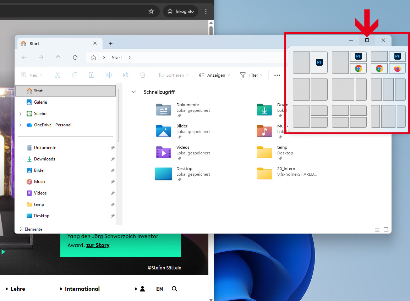Bookmark page with the star icon
The width and height of the screenshot is (410, 301).
(151, 11)
